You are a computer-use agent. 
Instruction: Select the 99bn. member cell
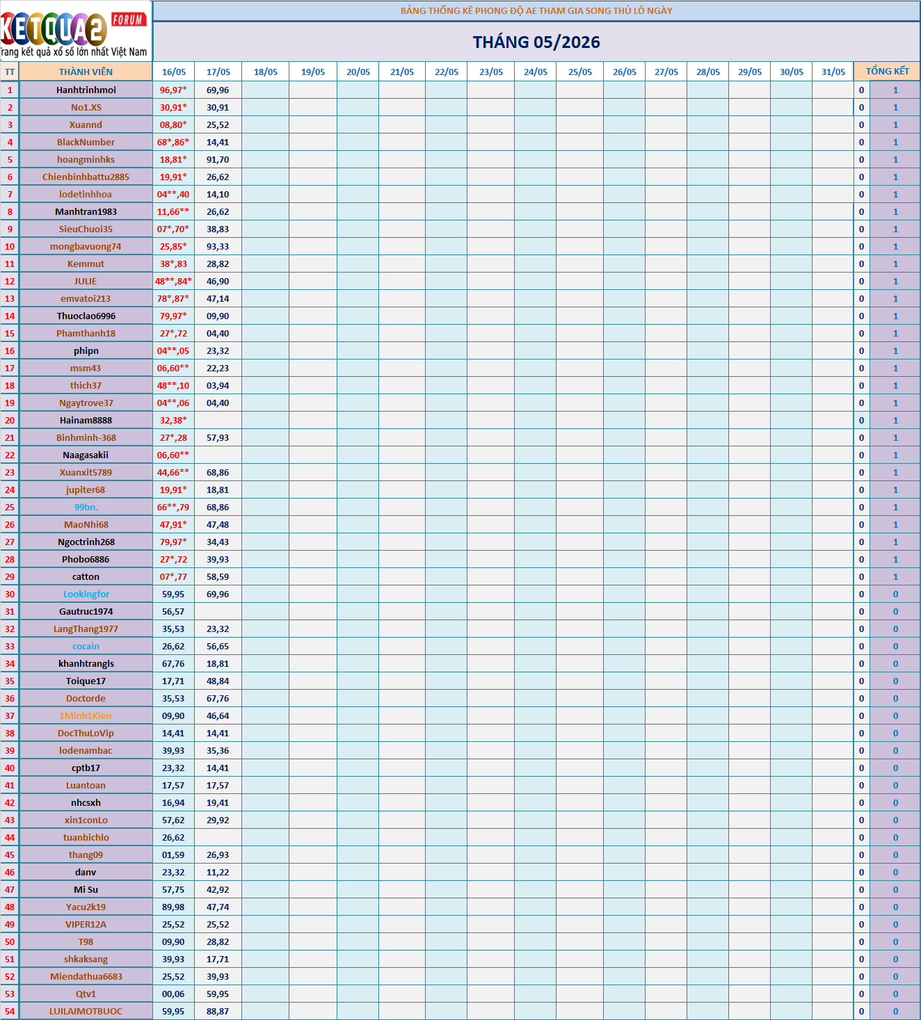(x=86, y=507)
